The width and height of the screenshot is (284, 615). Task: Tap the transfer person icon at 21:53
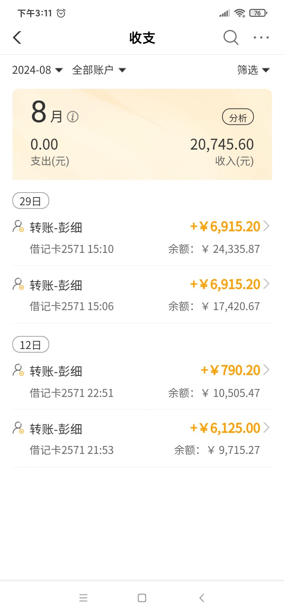[x=18, y=428]
